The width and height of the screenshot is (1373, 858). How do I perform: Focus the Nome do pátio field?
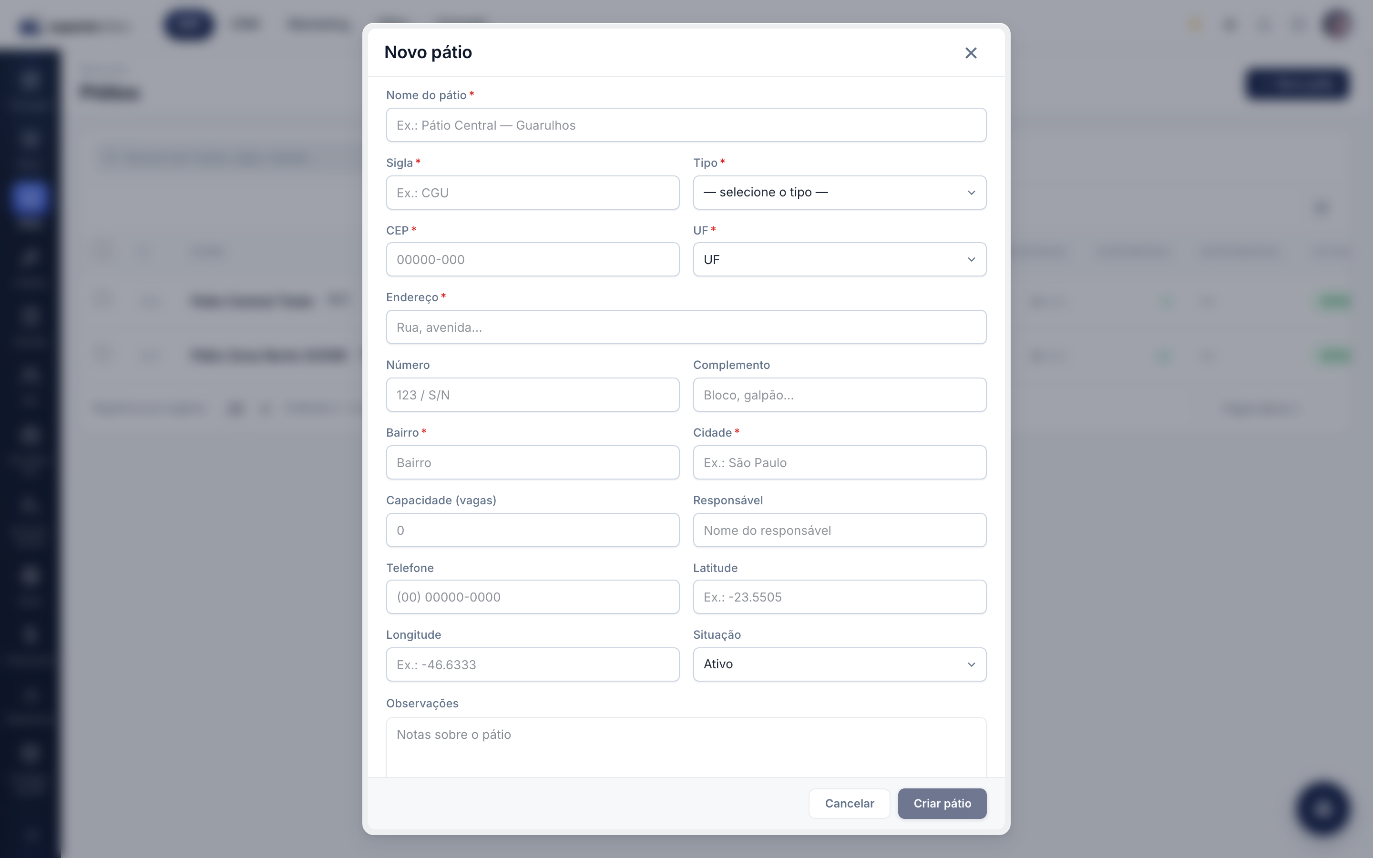686,125
